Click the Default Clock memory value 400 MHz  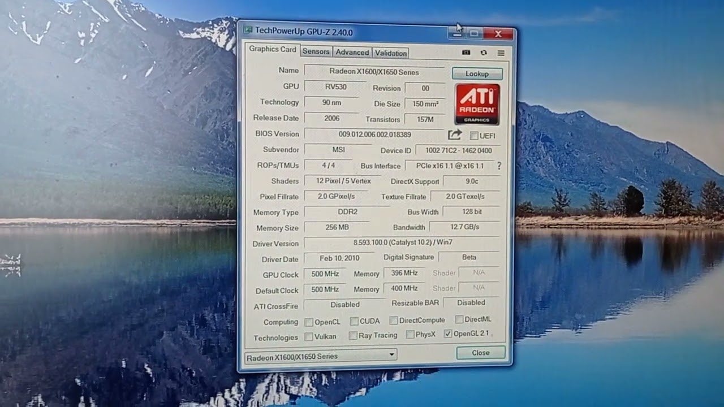tap(404, 288)
